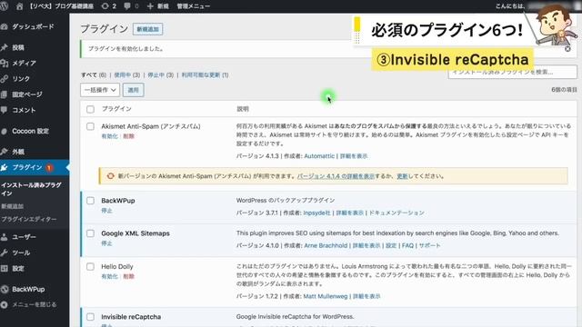
Task: Click the 外観 paintbrush icon
Action: (x=4, y=152)
